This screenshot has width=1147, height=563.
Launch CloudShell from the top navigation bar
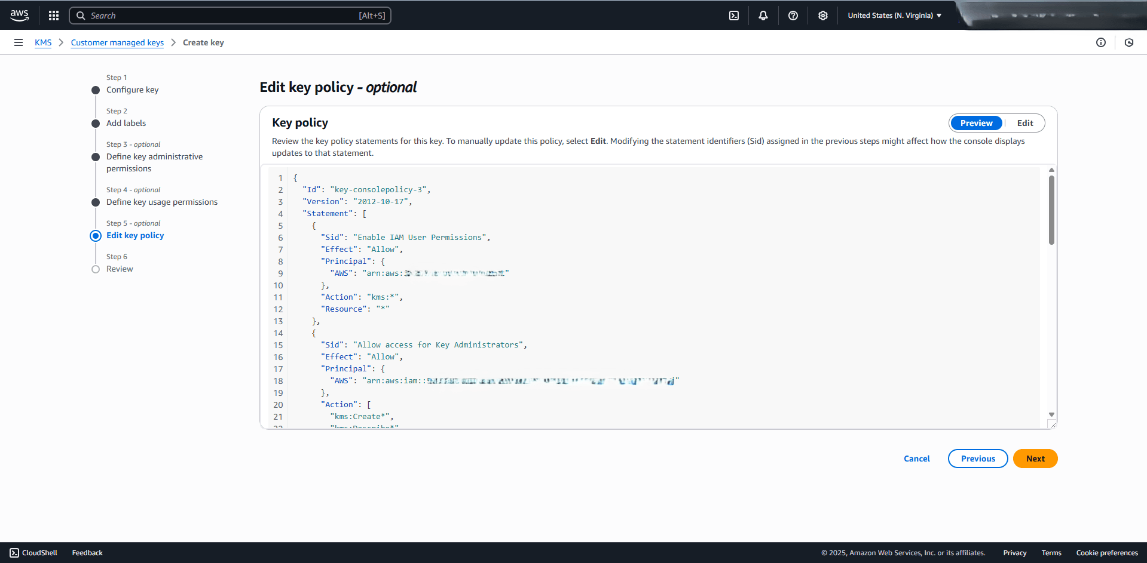pos(733,15)
